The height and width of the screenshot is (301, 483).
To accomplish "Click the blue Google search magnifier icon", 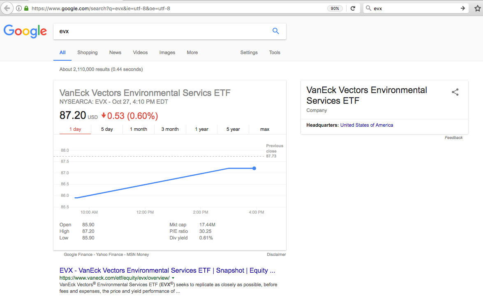I will pyautogui.click(x=276, y=31).
